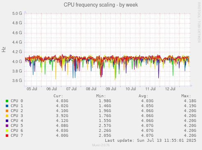The width and height of the screenshot is (202, 150).
Task: Click CPU 6 minimum value 2.26G
Action: [x=105, y=131]
